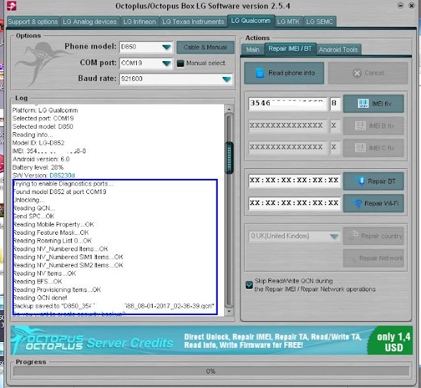Click the Cable & Manual button
Screen dimensions: 421x388
click(205, 47)
